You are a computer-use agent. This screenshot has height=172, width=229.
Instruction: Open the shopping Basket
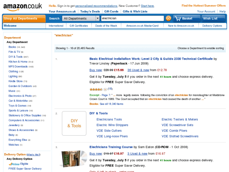pos(183,19)
